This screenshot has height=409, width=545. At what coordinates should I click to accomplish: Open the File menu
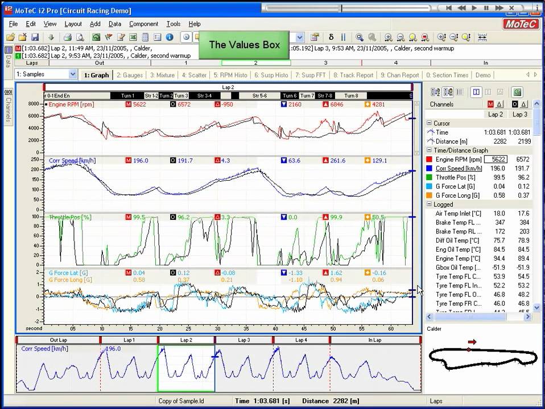[13, 24]
